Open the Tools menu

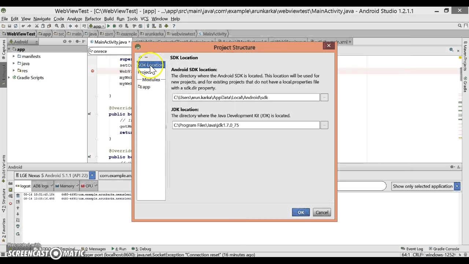pos(132,19)
